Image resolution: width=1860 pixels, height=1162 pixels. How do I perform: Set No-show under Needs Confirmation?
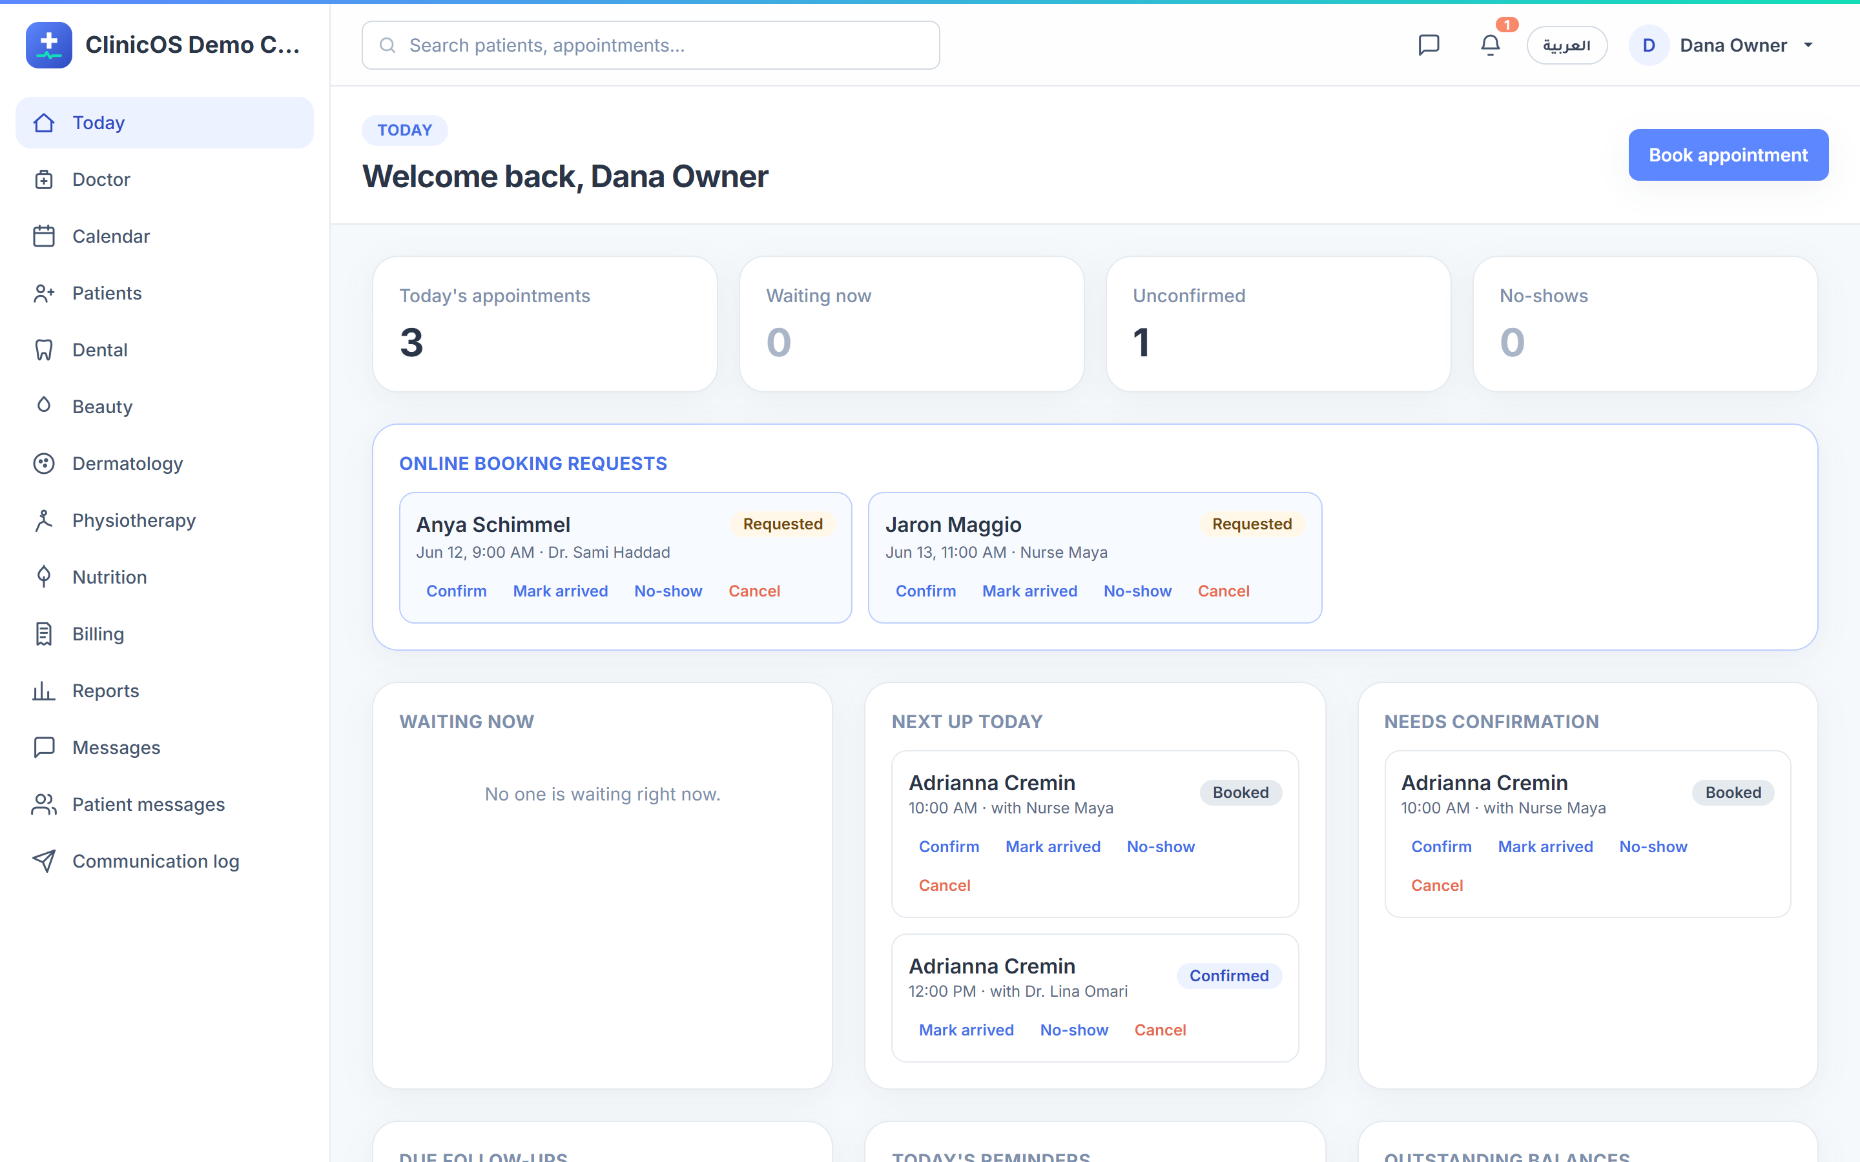pyautogui.click(x=1653, y=847)
